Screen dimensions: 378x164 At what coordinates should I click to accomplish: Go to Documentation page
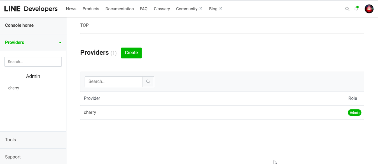click(120, 9)
